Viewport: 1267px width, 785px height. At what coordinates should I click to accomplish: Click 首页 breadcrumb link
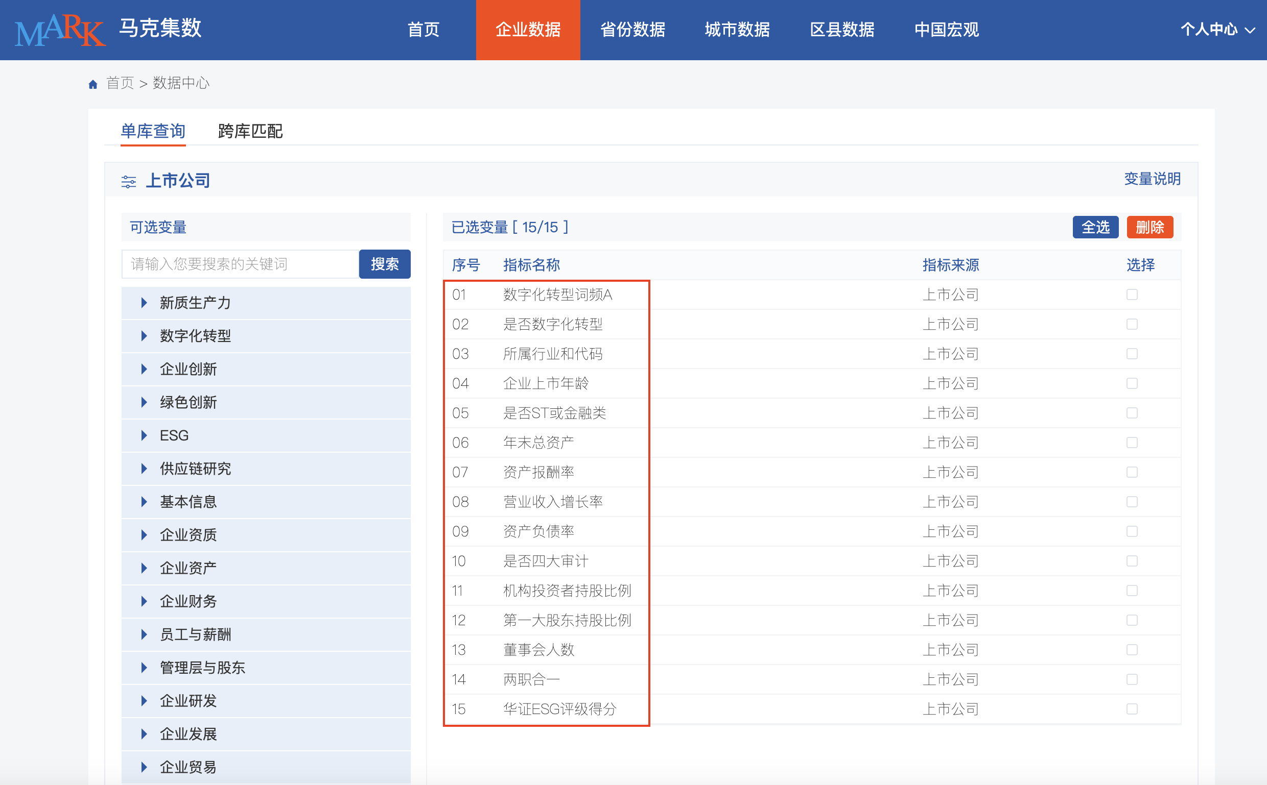[120, 83]
